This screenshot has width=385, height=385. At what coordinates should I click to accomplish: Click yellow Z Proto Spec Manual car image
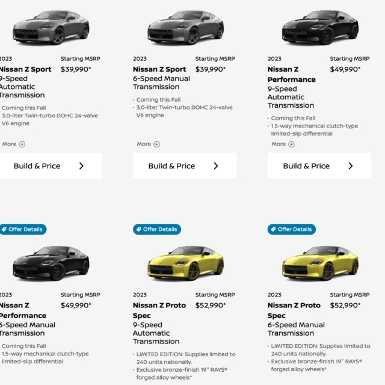[x=320, y=263]
